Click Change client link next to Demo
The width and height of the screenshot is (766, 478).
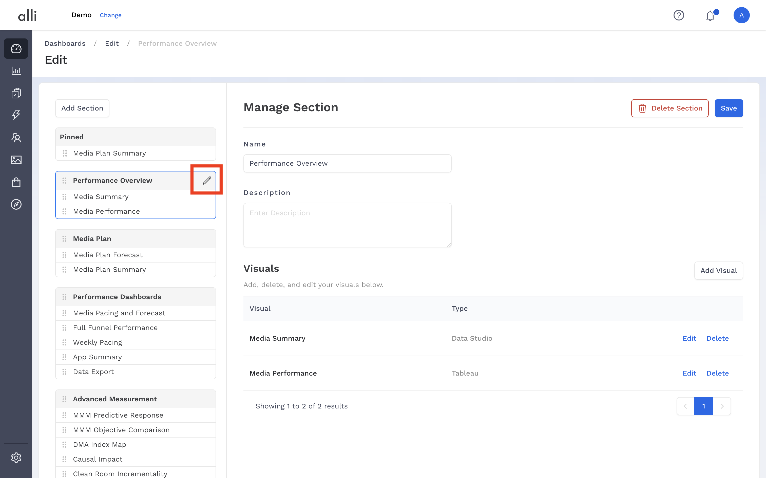click(110, 15)
